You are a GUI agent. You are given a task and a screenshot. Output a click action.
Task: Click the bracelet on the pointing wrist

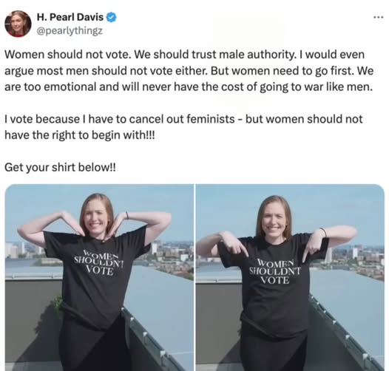click(x=323, y=232)
